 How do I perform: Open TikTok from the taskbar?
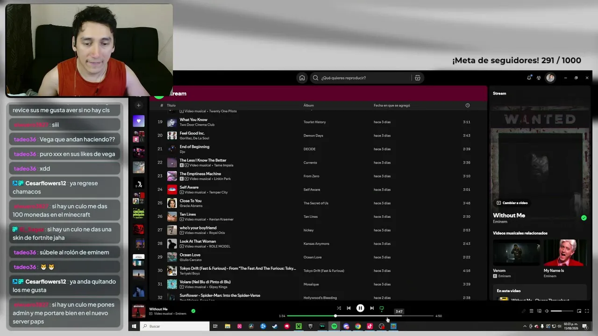click(370, 326)
